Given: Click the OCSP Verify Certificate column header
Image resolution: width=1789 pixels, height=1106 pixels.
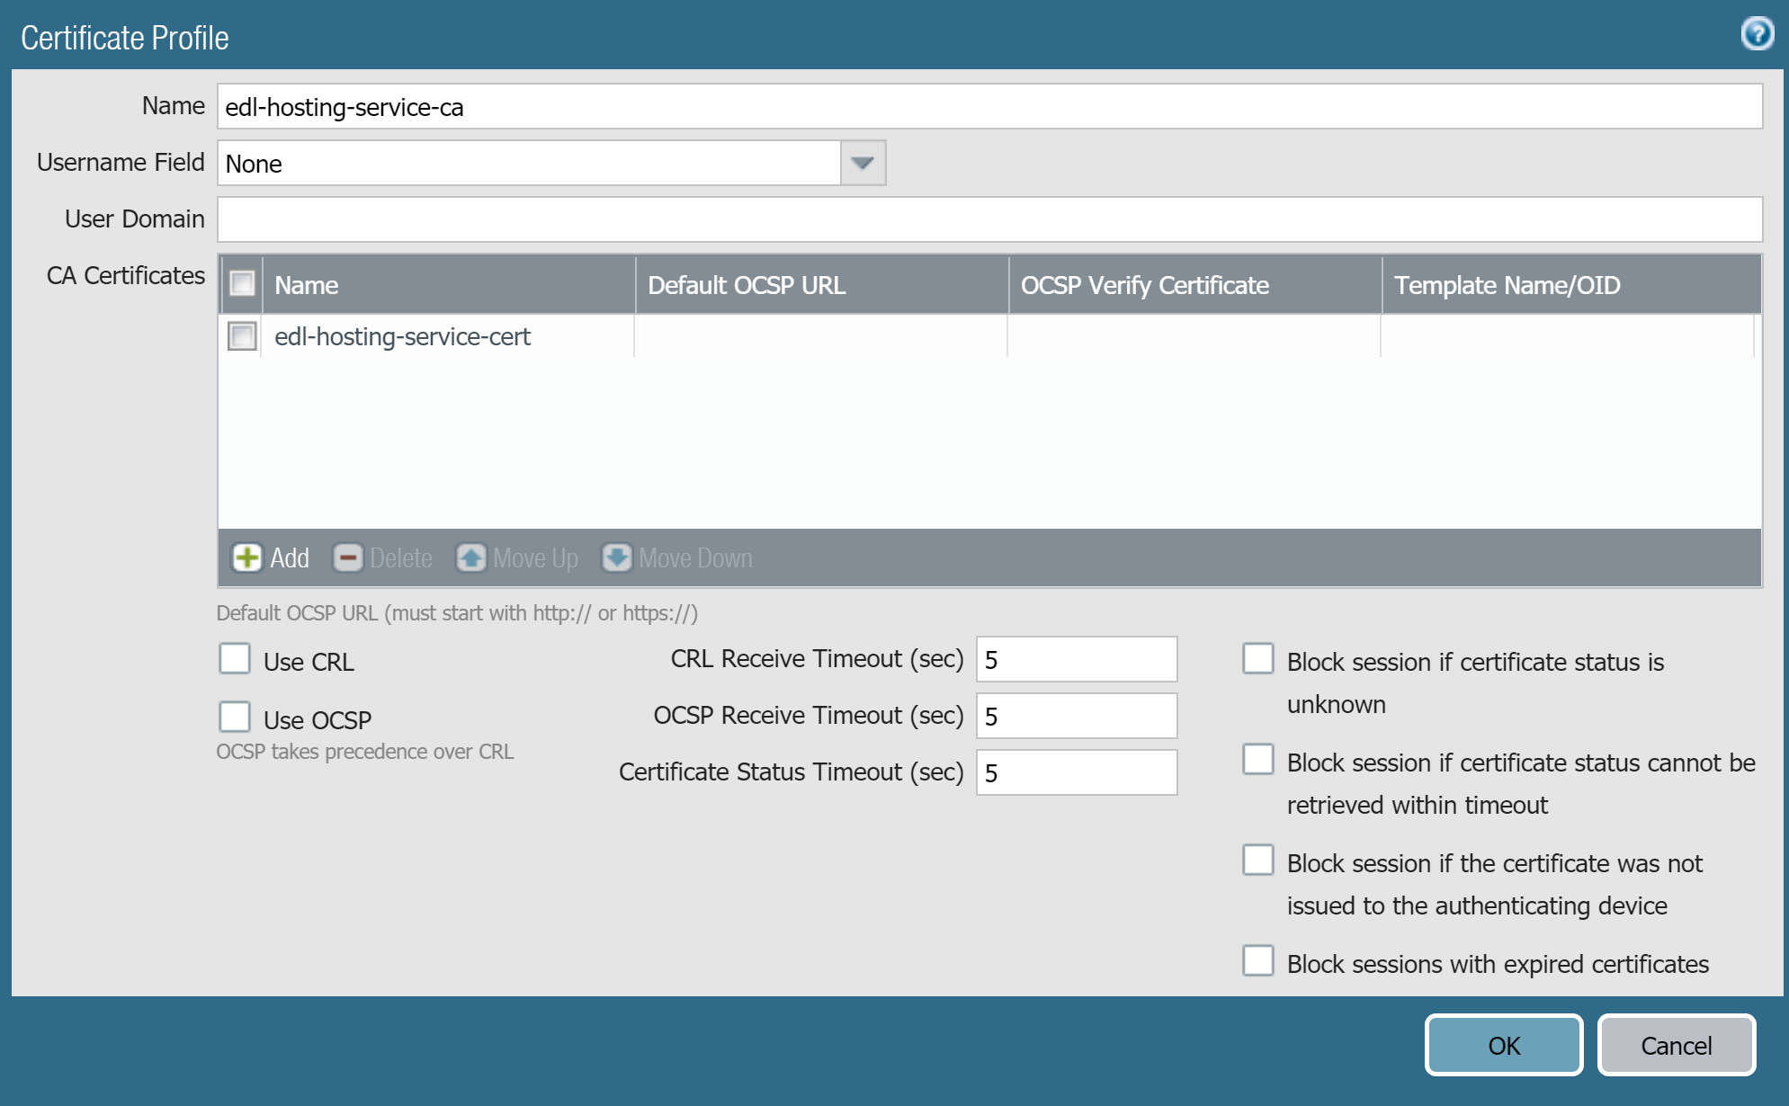Looking at the screenshot, I should tap(1194, 285).
